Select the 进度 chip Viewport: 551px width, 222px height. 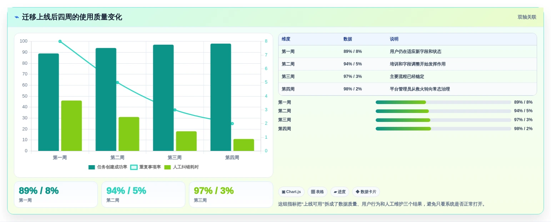(340, 192)
